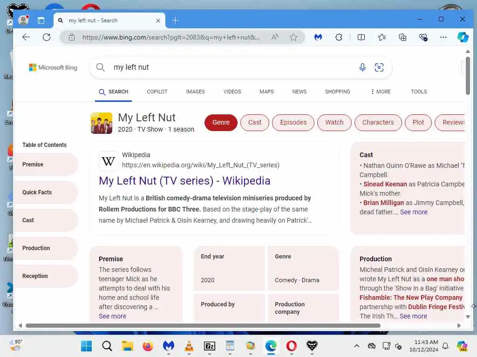The image size is (477, 357).
Task: Click the Wikipedia W favicon
Action: [108, 161]
